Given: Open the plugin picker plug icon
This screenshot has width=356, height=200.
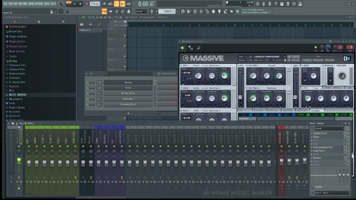Looking at the screenshot, I should (219, 11).
